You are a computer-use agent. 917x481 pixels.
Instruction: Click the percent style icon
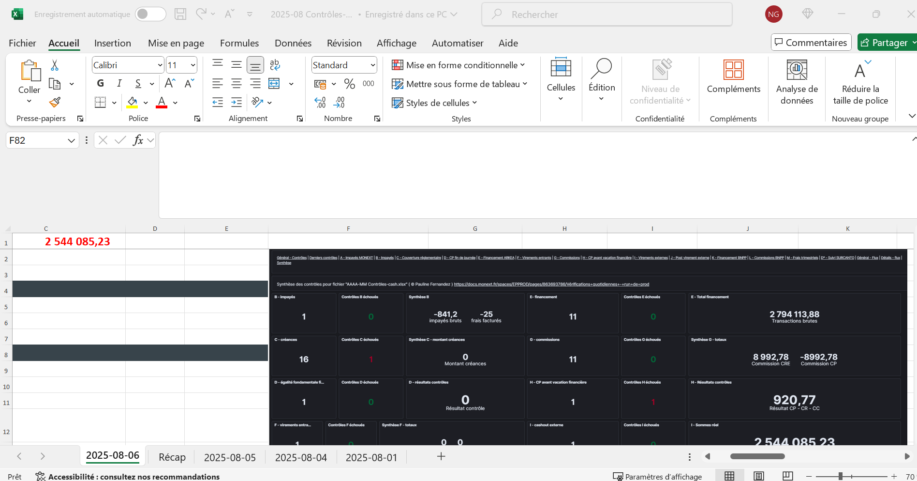point(349,84)
